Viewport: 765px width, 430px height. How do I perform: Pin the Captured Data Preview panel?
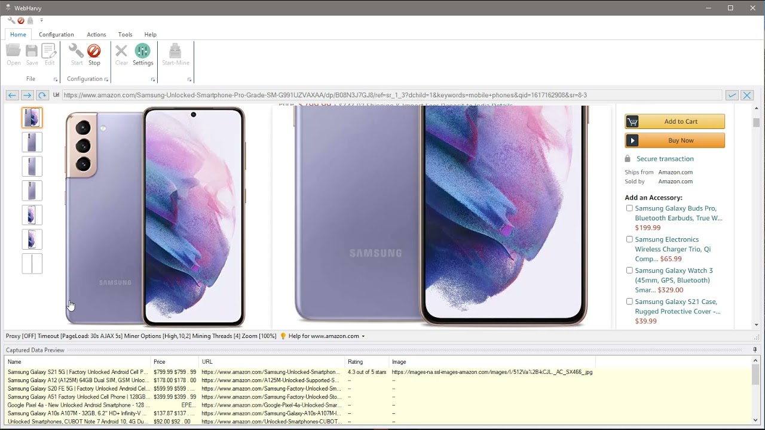(755, 350)
